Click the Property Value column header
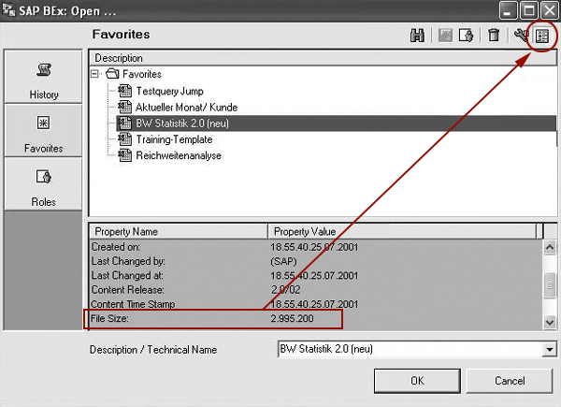 pos(402,232)
